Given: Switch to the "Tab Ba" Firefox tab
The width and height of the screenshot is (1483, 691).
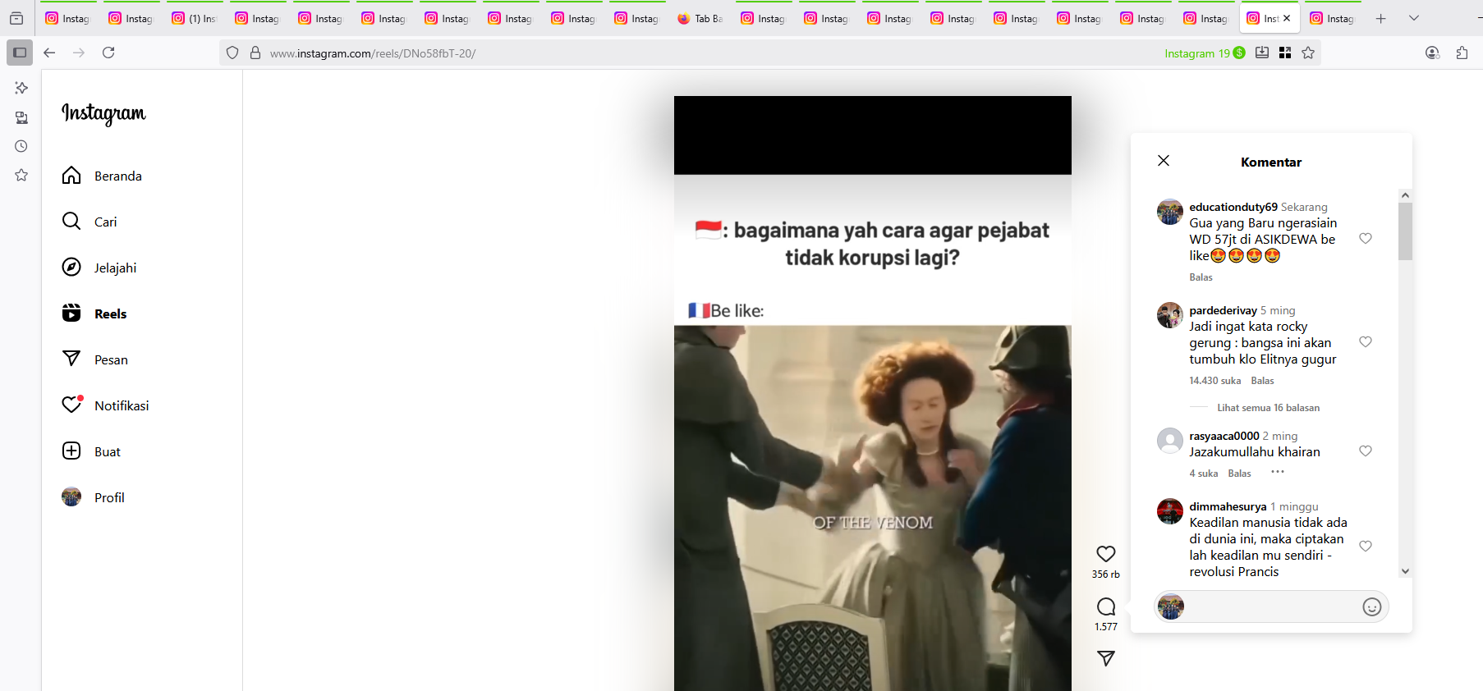Looking at the screenshot, I should click(700, 18).
